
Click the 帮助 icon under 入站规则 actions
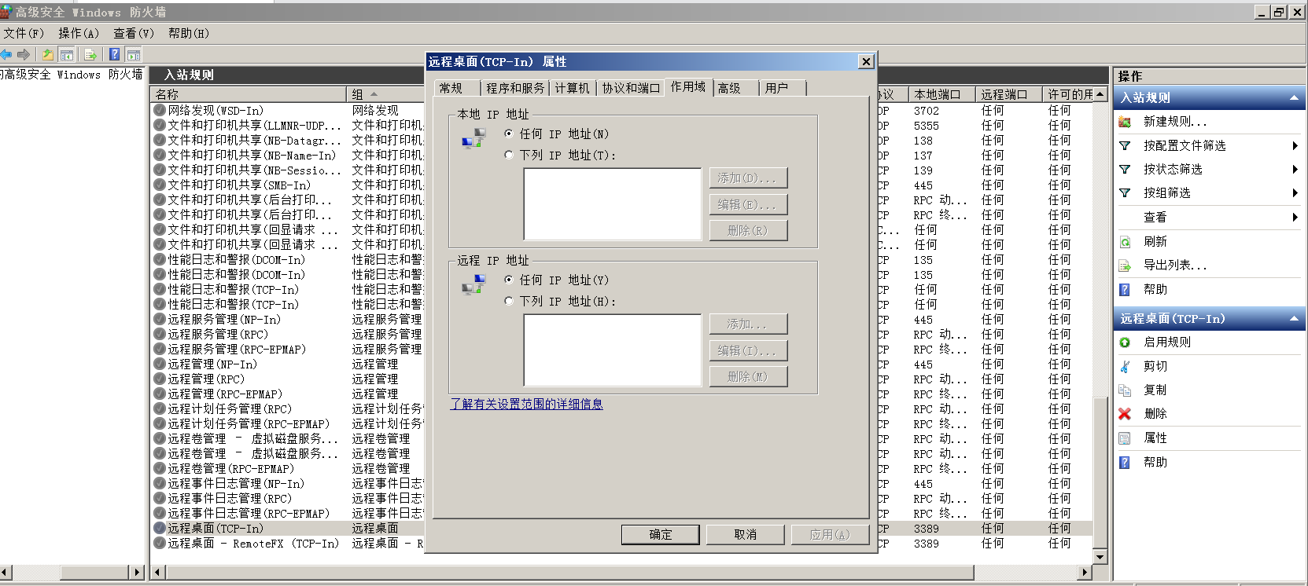(1125, 290)
